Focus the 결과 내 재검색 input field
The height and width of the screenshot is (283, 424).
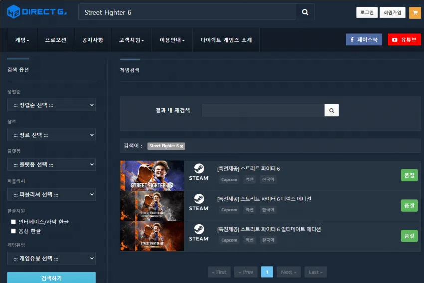click(x=263, y=110)
